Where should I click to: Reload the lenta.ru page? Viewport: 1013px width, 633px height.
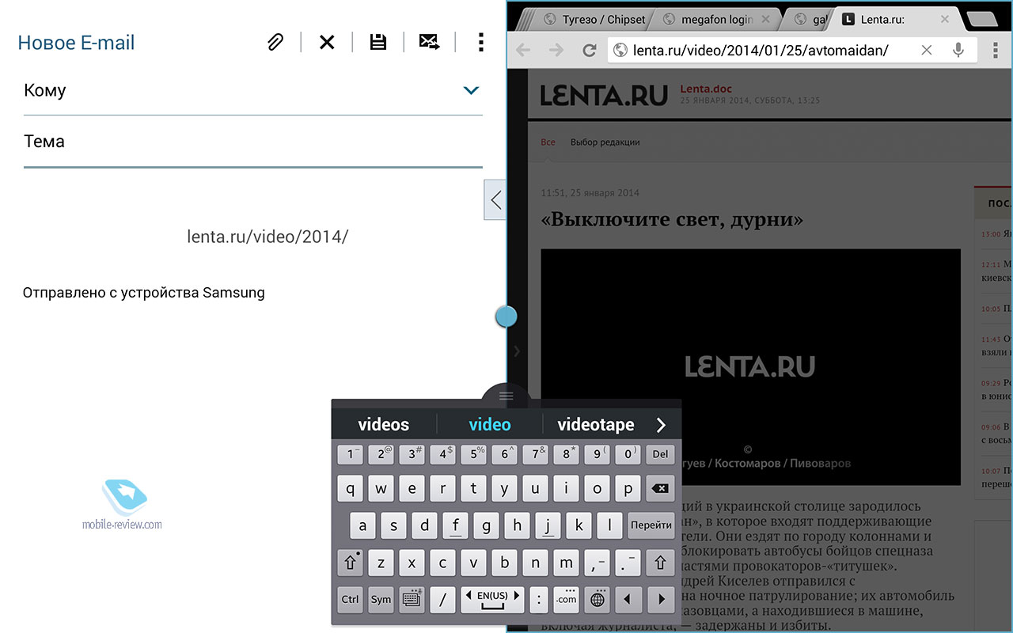click(x=589, y=51)
